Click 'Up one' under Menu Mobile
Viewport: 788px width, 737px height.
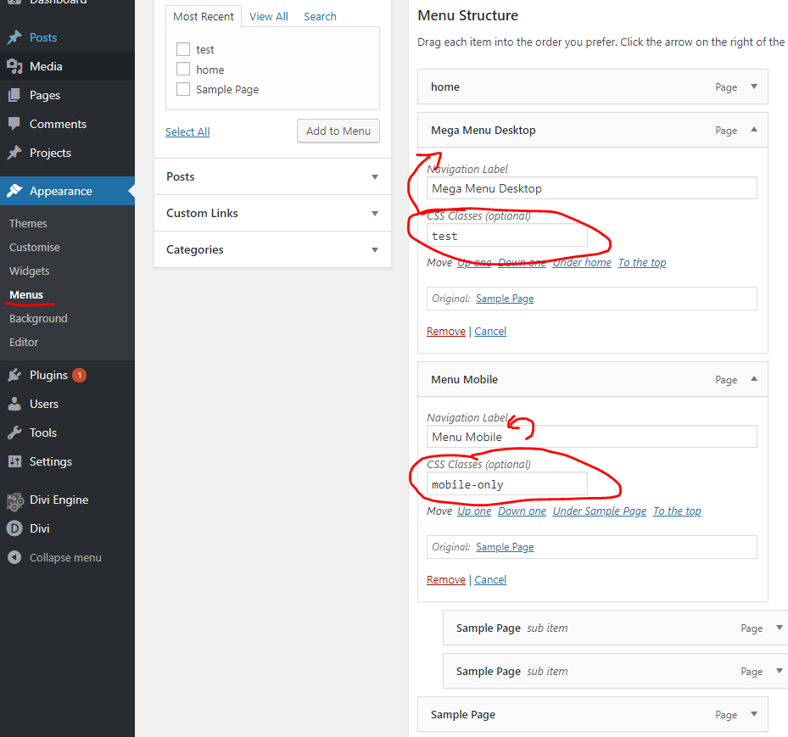click(474, 511)
